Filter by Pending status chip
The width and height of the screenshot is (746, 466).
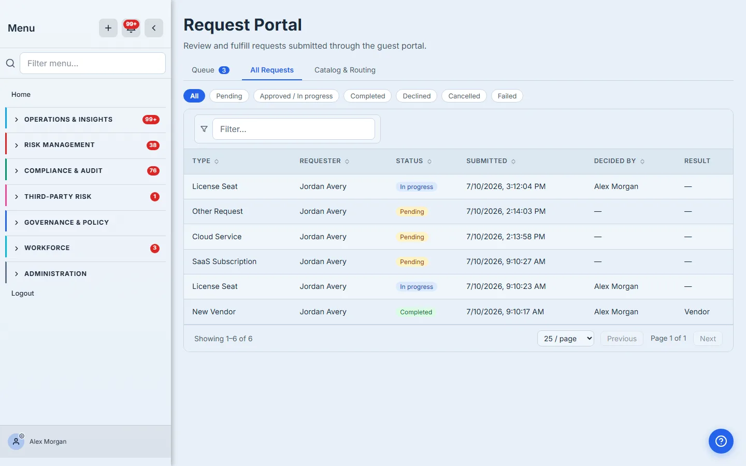click(229, 96)
